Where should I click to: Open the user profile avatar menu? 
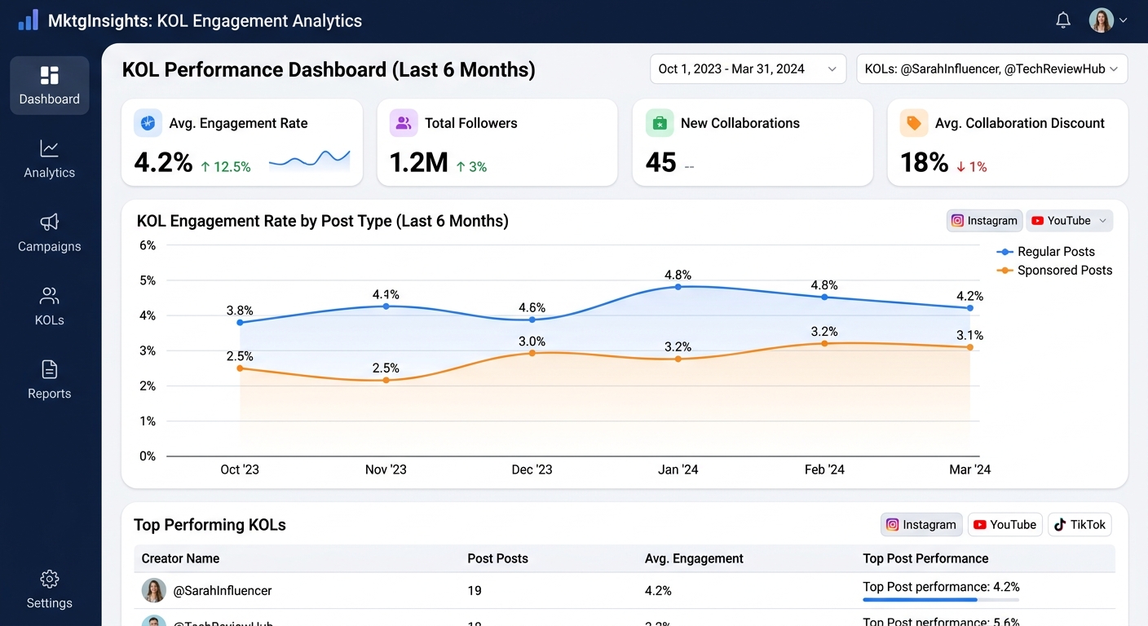point(1102,20)
